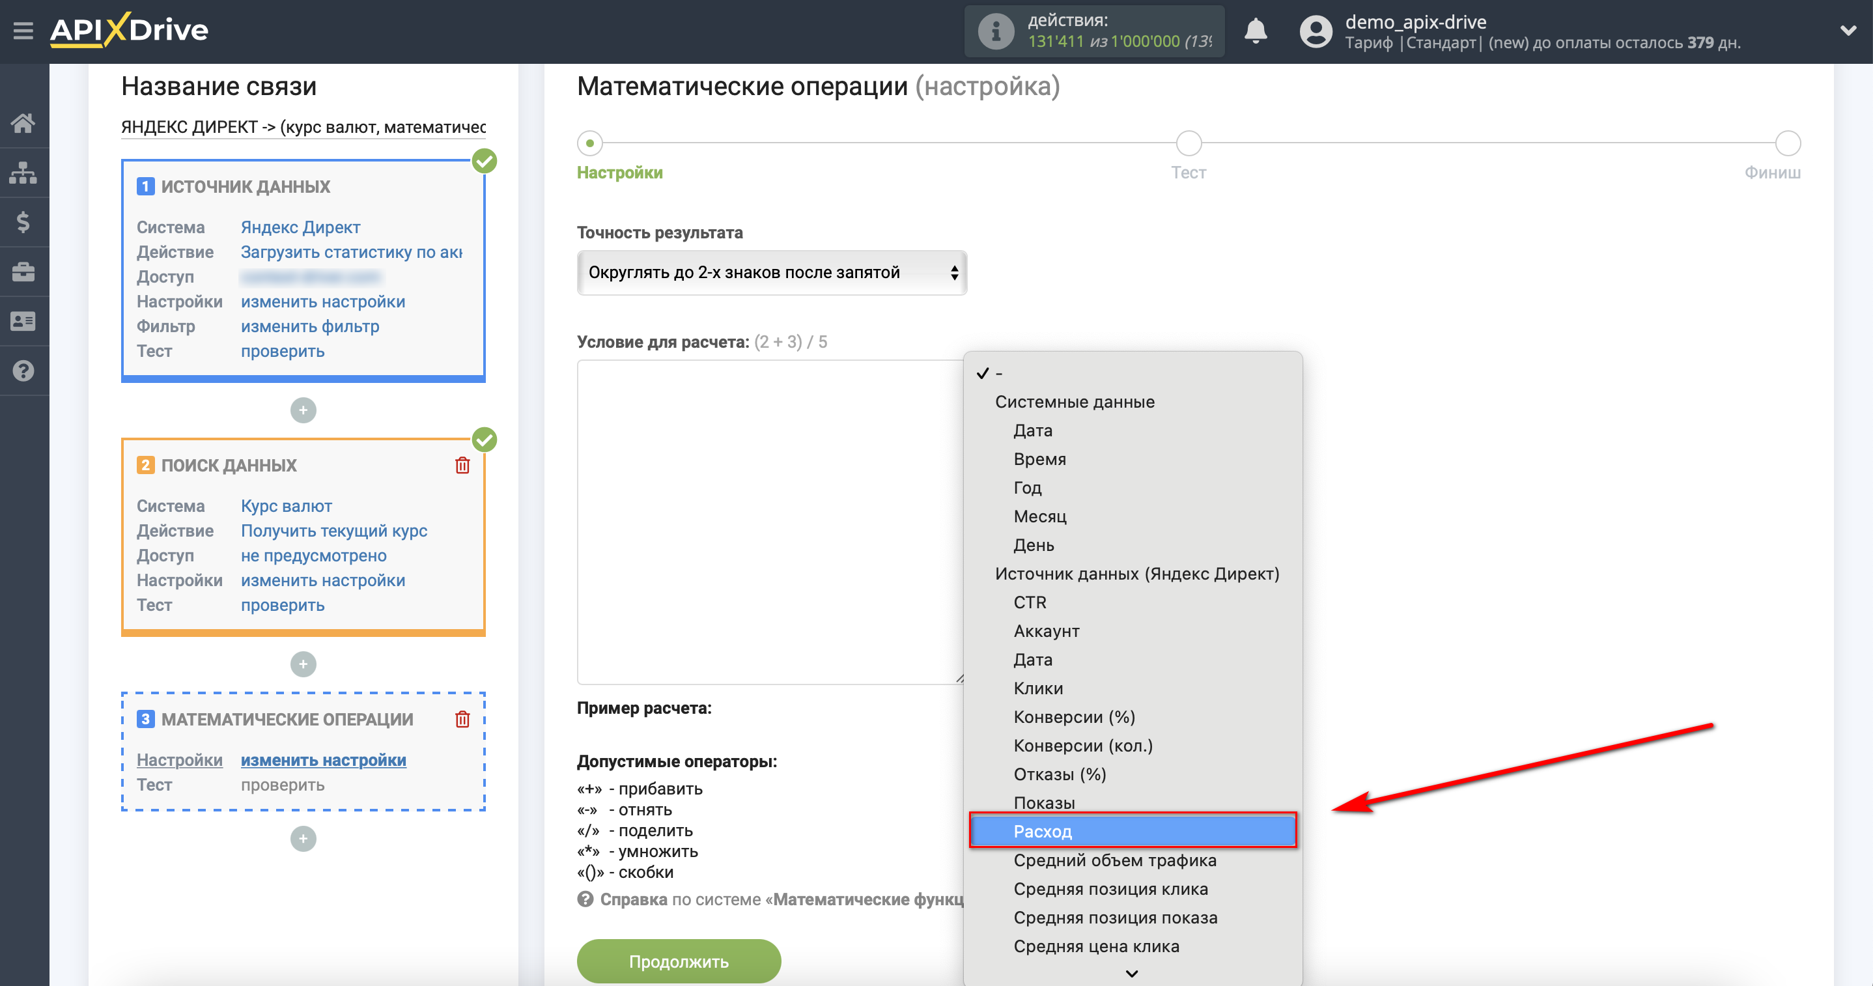Click the Справка question mark icon
This screenshot has width=1873, height=986.
pos(585,899)
